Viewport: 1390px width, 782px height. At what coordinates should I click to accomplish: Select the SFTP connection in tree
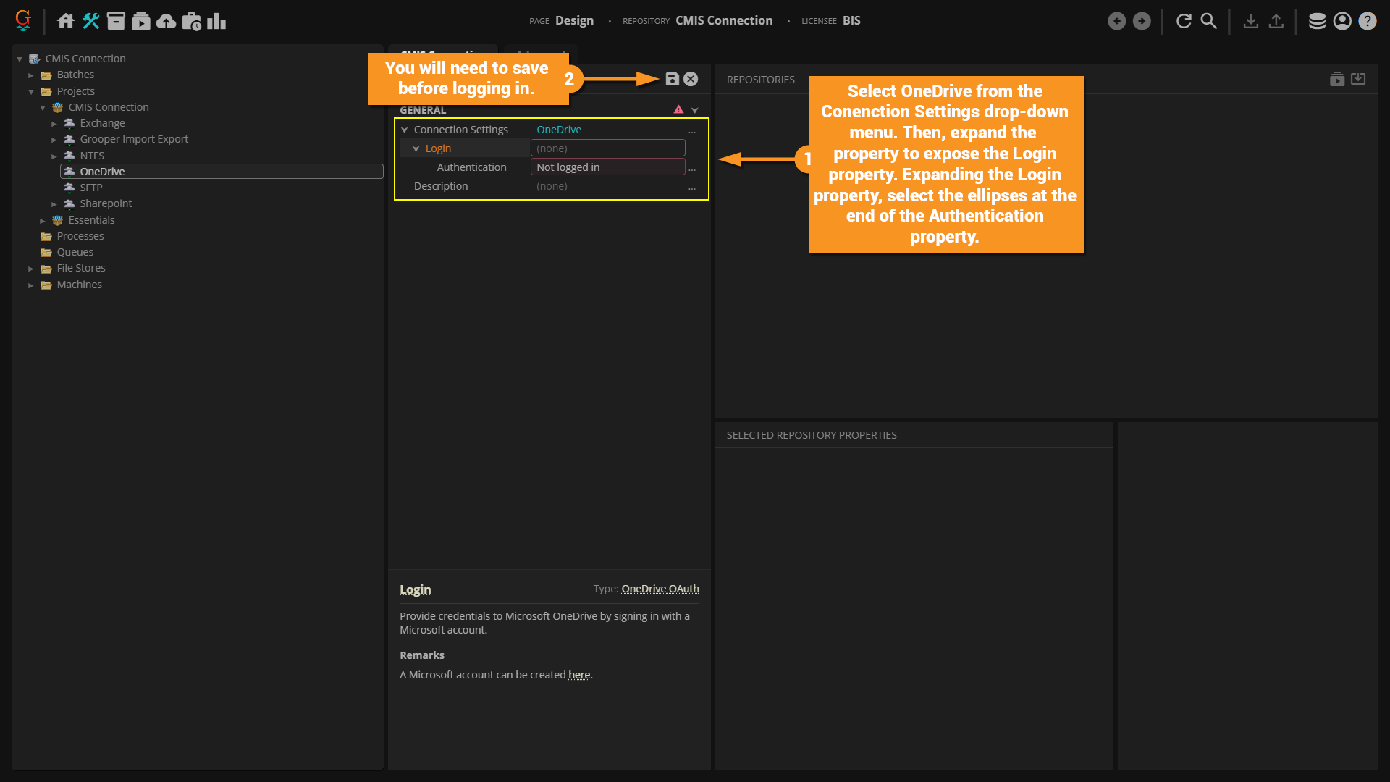click(90, 188)
